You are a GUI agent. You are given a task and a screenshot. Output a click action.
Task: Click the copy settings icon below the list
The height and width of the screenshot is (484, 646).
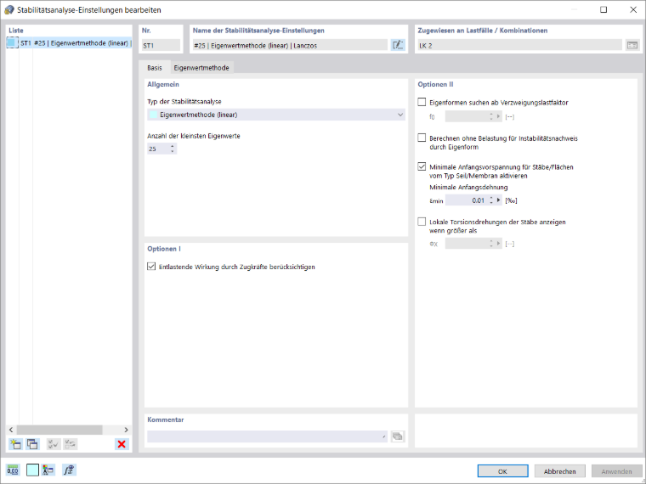point(32,444)
